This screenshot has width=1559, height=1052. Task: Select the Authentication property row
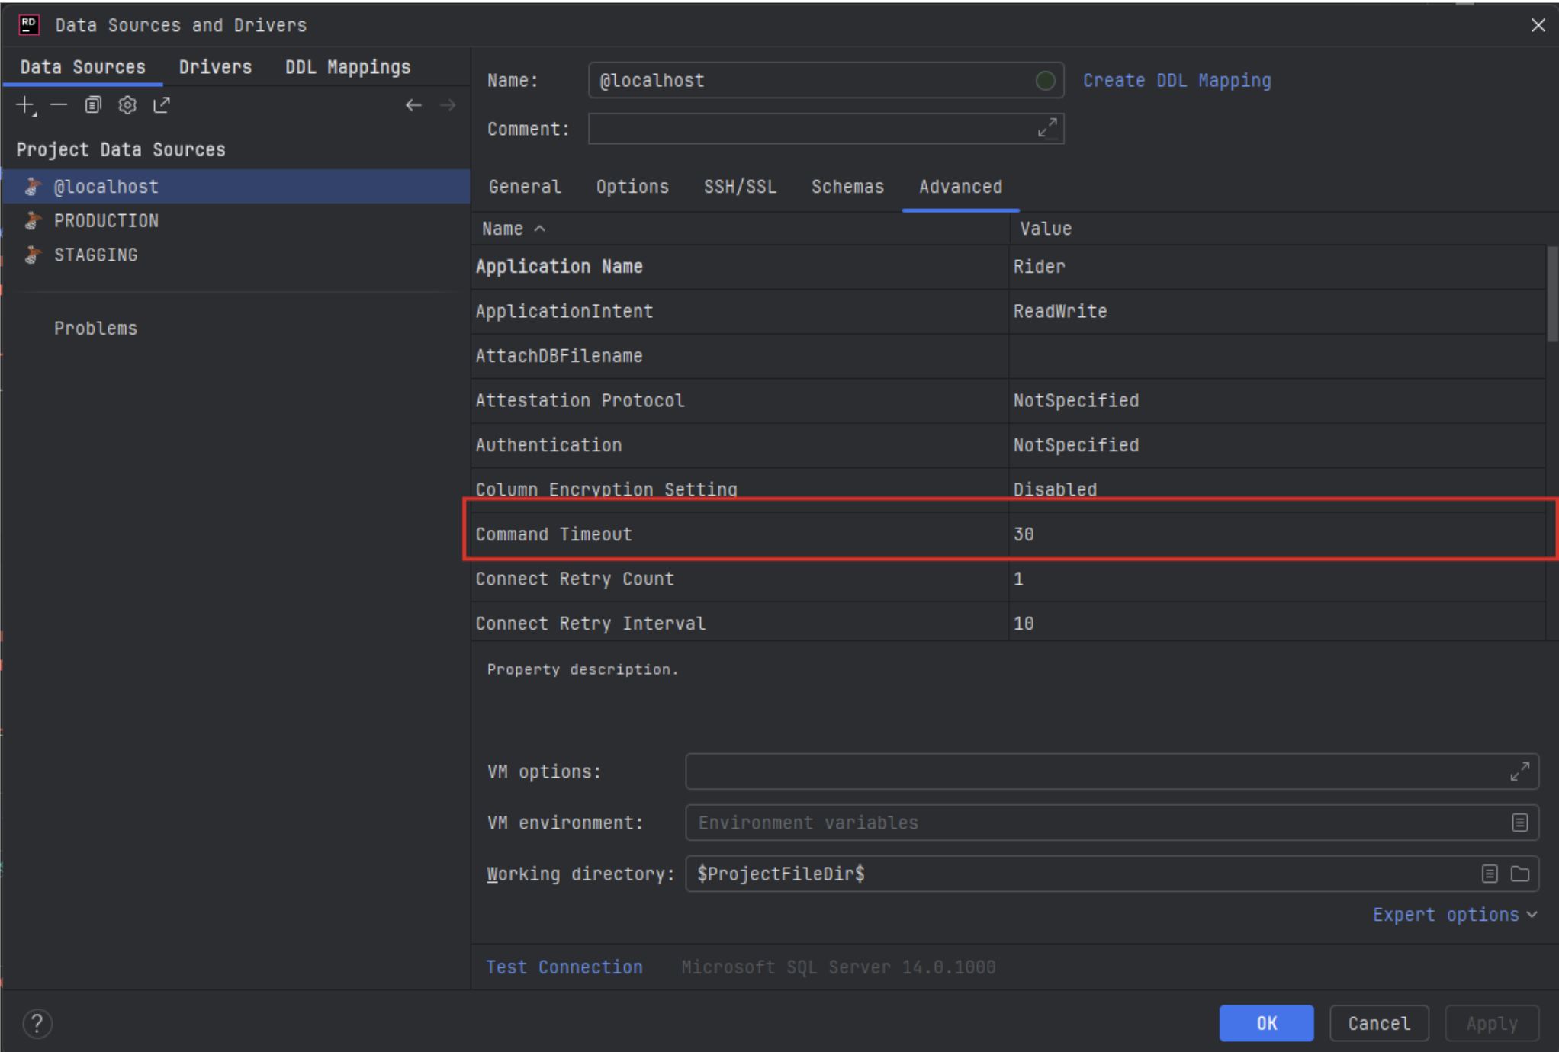pyautogui.click(x=740, y=445)
